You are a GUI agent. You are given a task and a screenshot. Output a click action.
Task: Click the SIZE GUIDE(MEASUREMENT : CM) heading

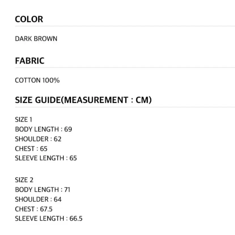coord(83,100)
